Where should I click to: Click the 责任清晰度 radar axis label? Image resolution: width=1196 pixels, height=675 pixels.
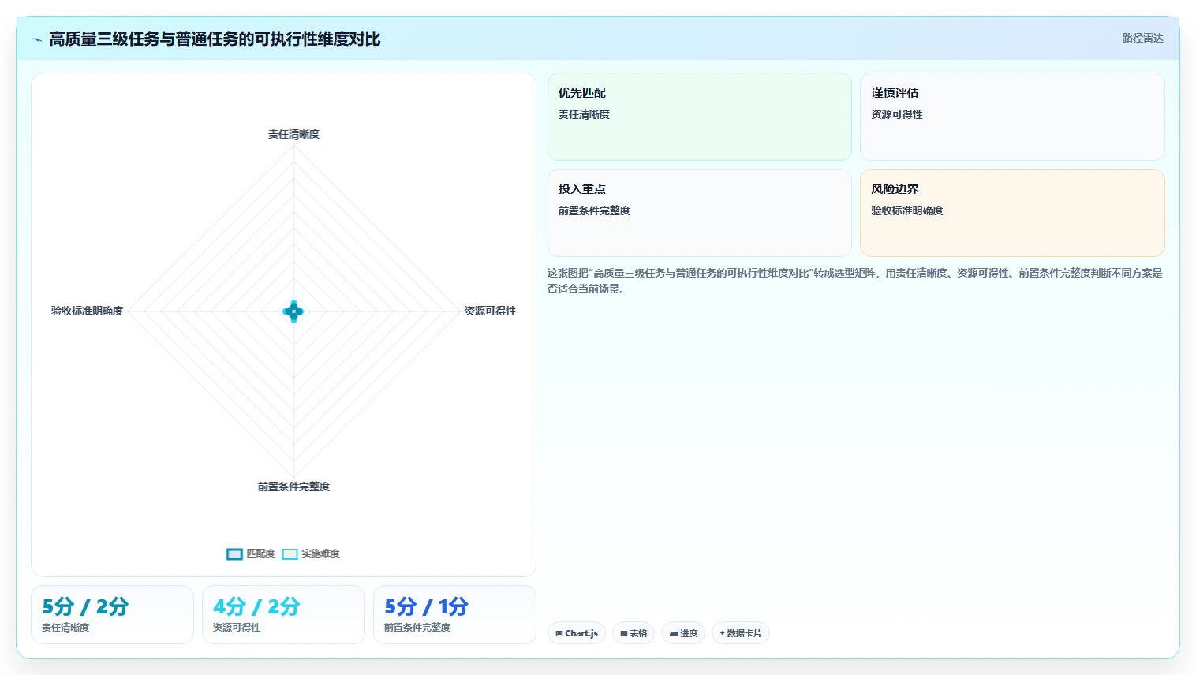(x=293, y=134)
